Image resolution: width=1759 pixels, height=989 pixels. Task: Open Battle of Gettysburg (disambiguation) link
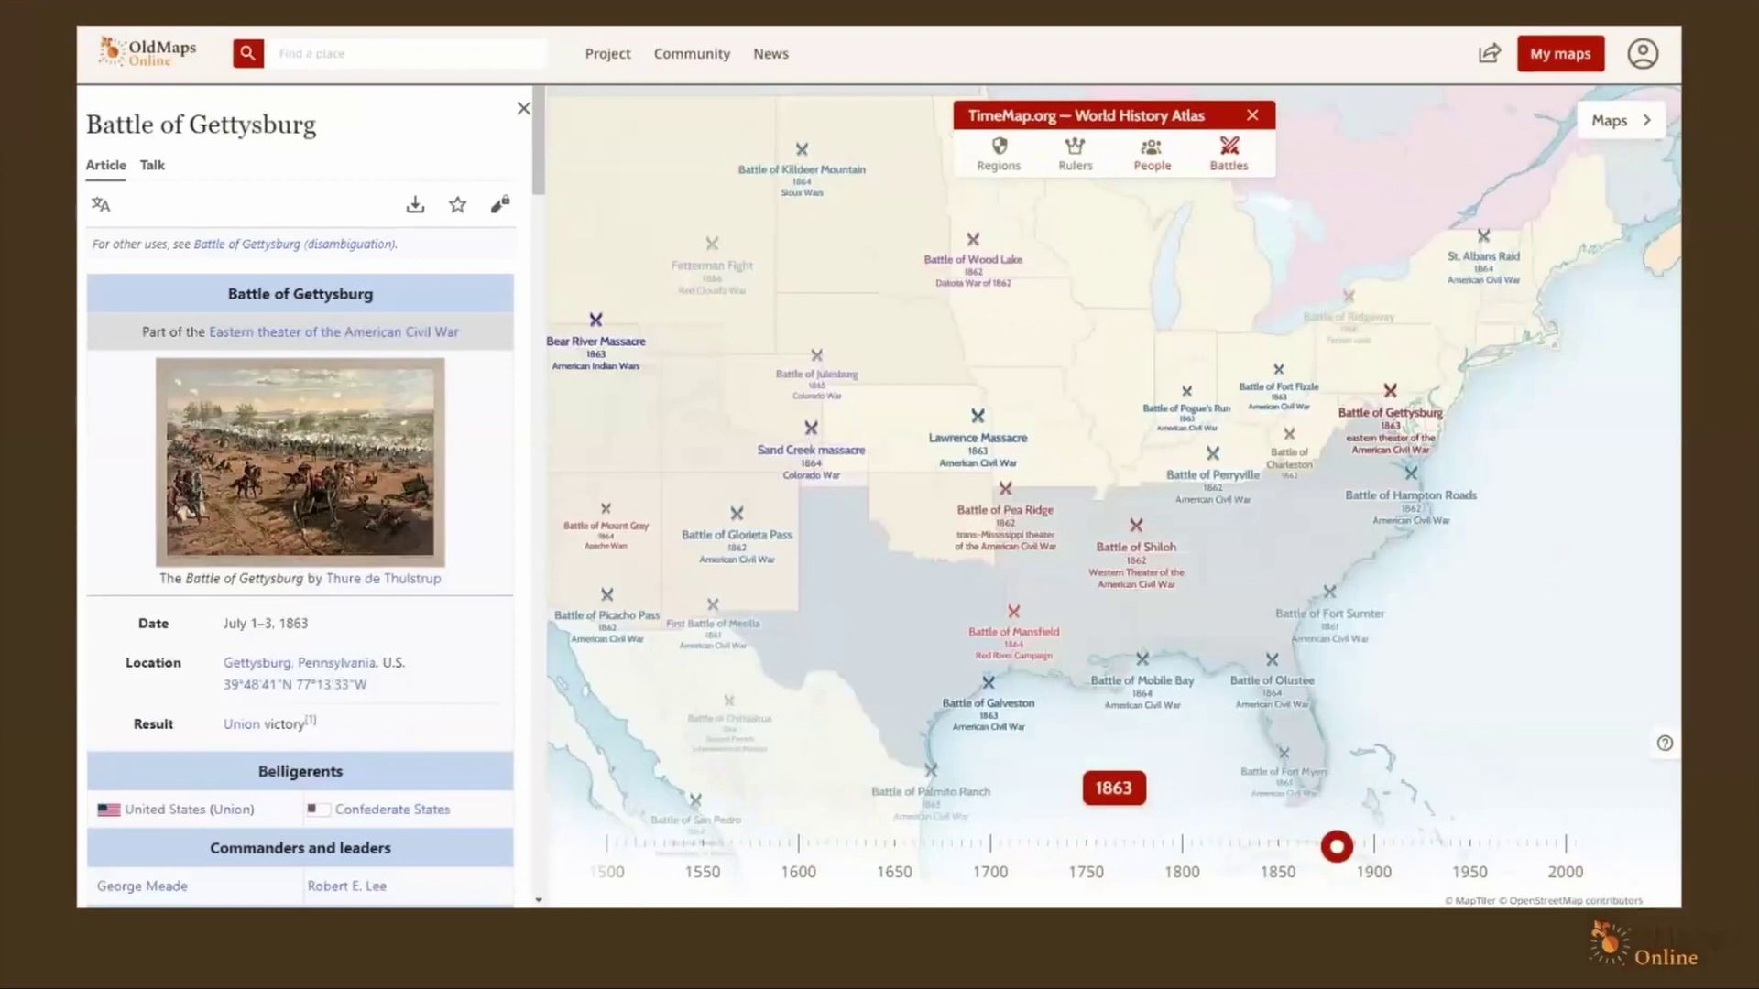(x=295, y=245)
